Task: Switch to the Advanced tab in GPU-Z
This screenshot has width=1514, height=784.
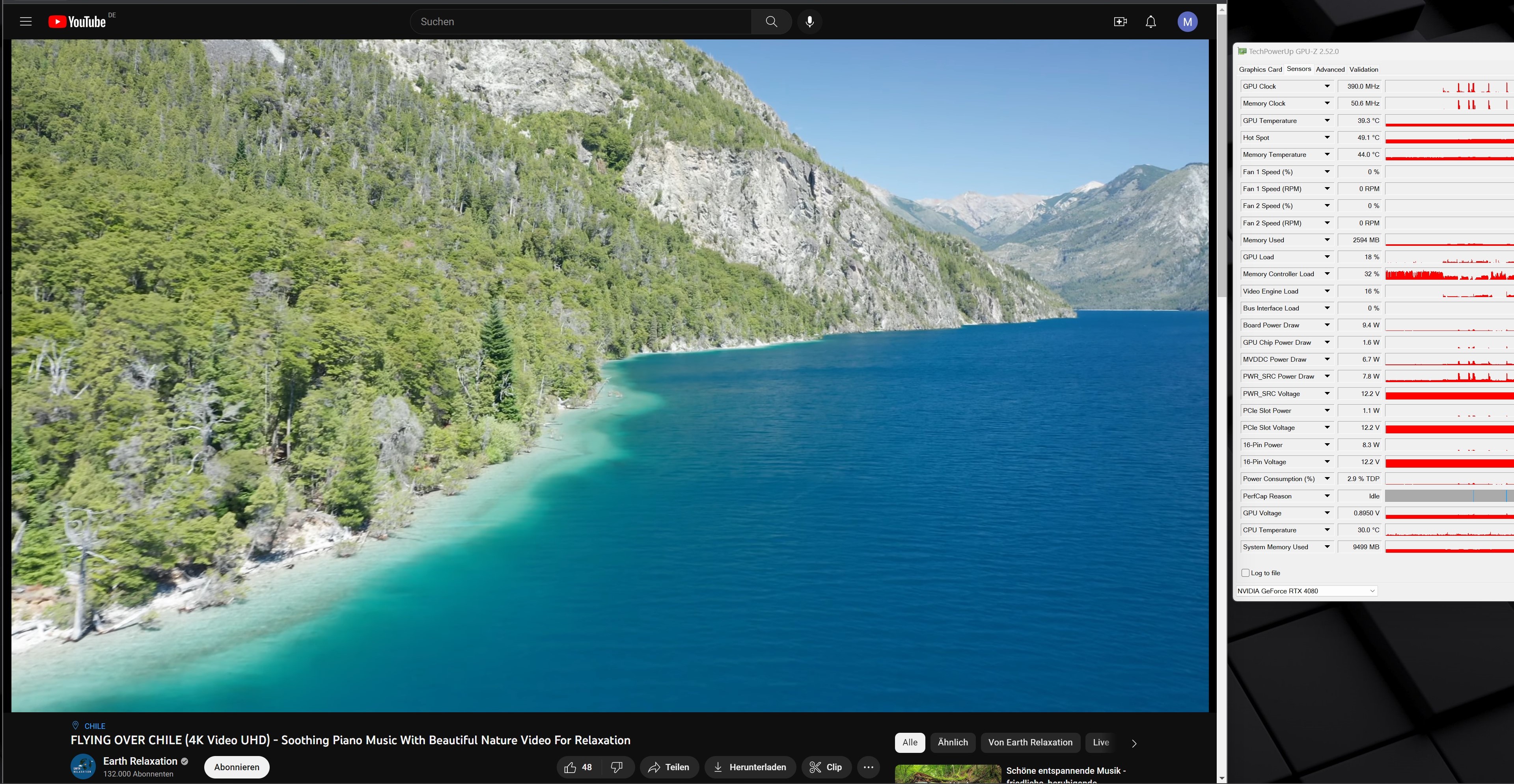Action: tap(1329, 69)
